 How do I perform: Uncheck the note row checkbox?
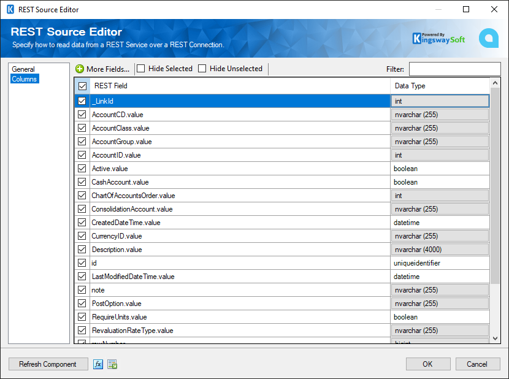[82, 289]
